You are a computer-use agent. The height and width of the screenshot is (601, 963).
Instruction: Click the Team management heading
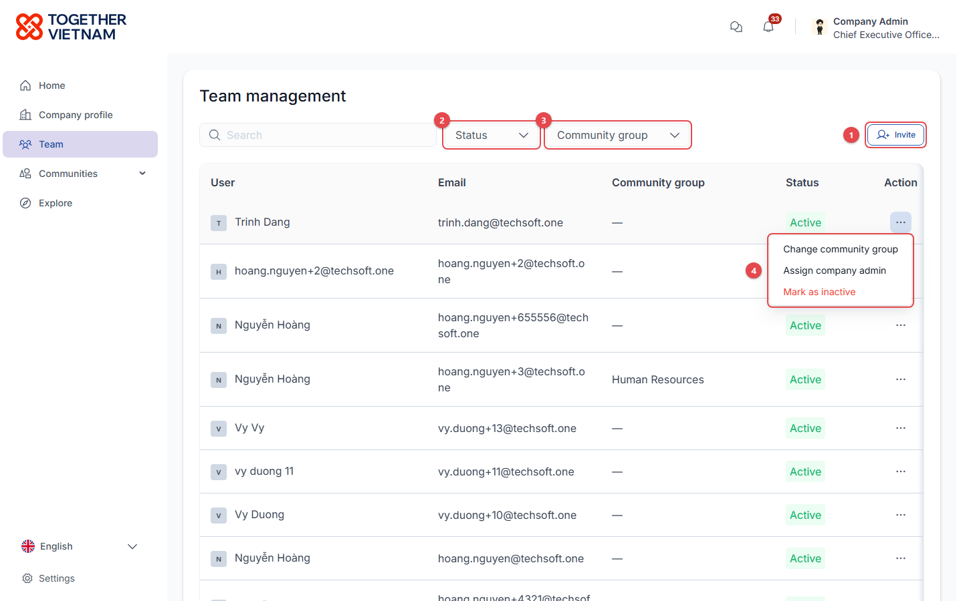coord(273,96)
